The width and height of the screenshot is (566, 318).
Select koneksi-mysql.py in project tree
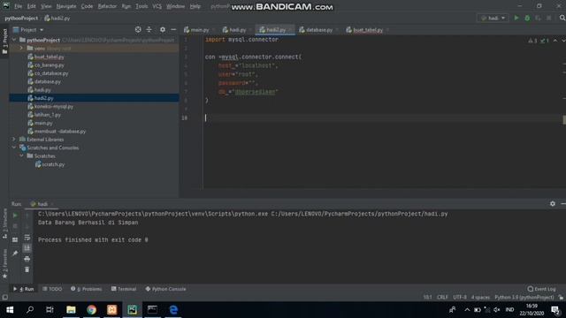coord(53,106)
